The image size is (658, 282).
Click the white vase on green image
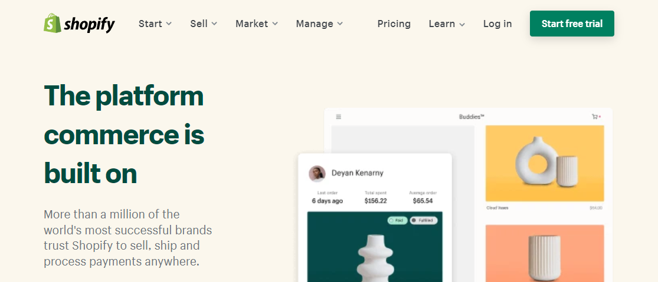[x=375, y=250]
